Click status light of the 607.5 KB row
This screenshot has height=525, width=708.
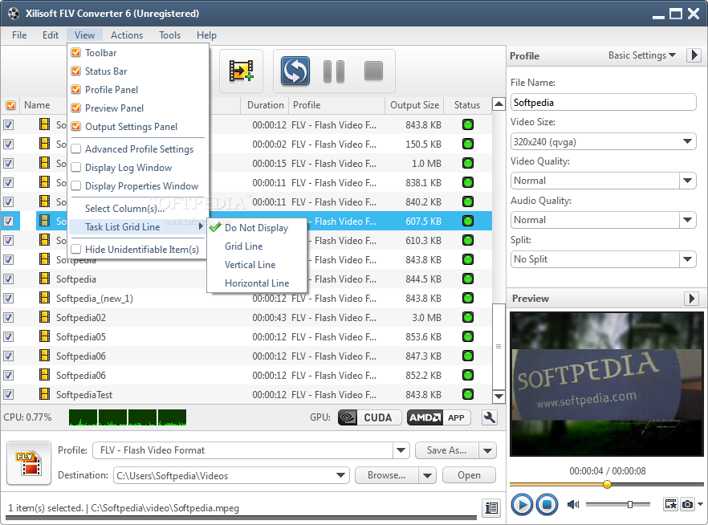coord(468,221)
